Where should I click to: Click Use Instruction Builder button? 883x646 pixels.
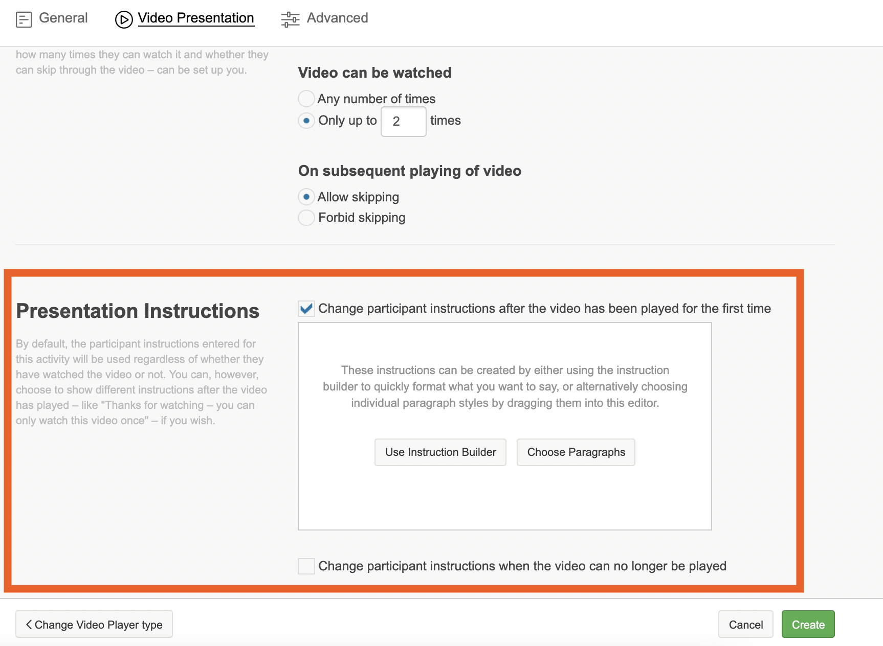tap(440, 452)
